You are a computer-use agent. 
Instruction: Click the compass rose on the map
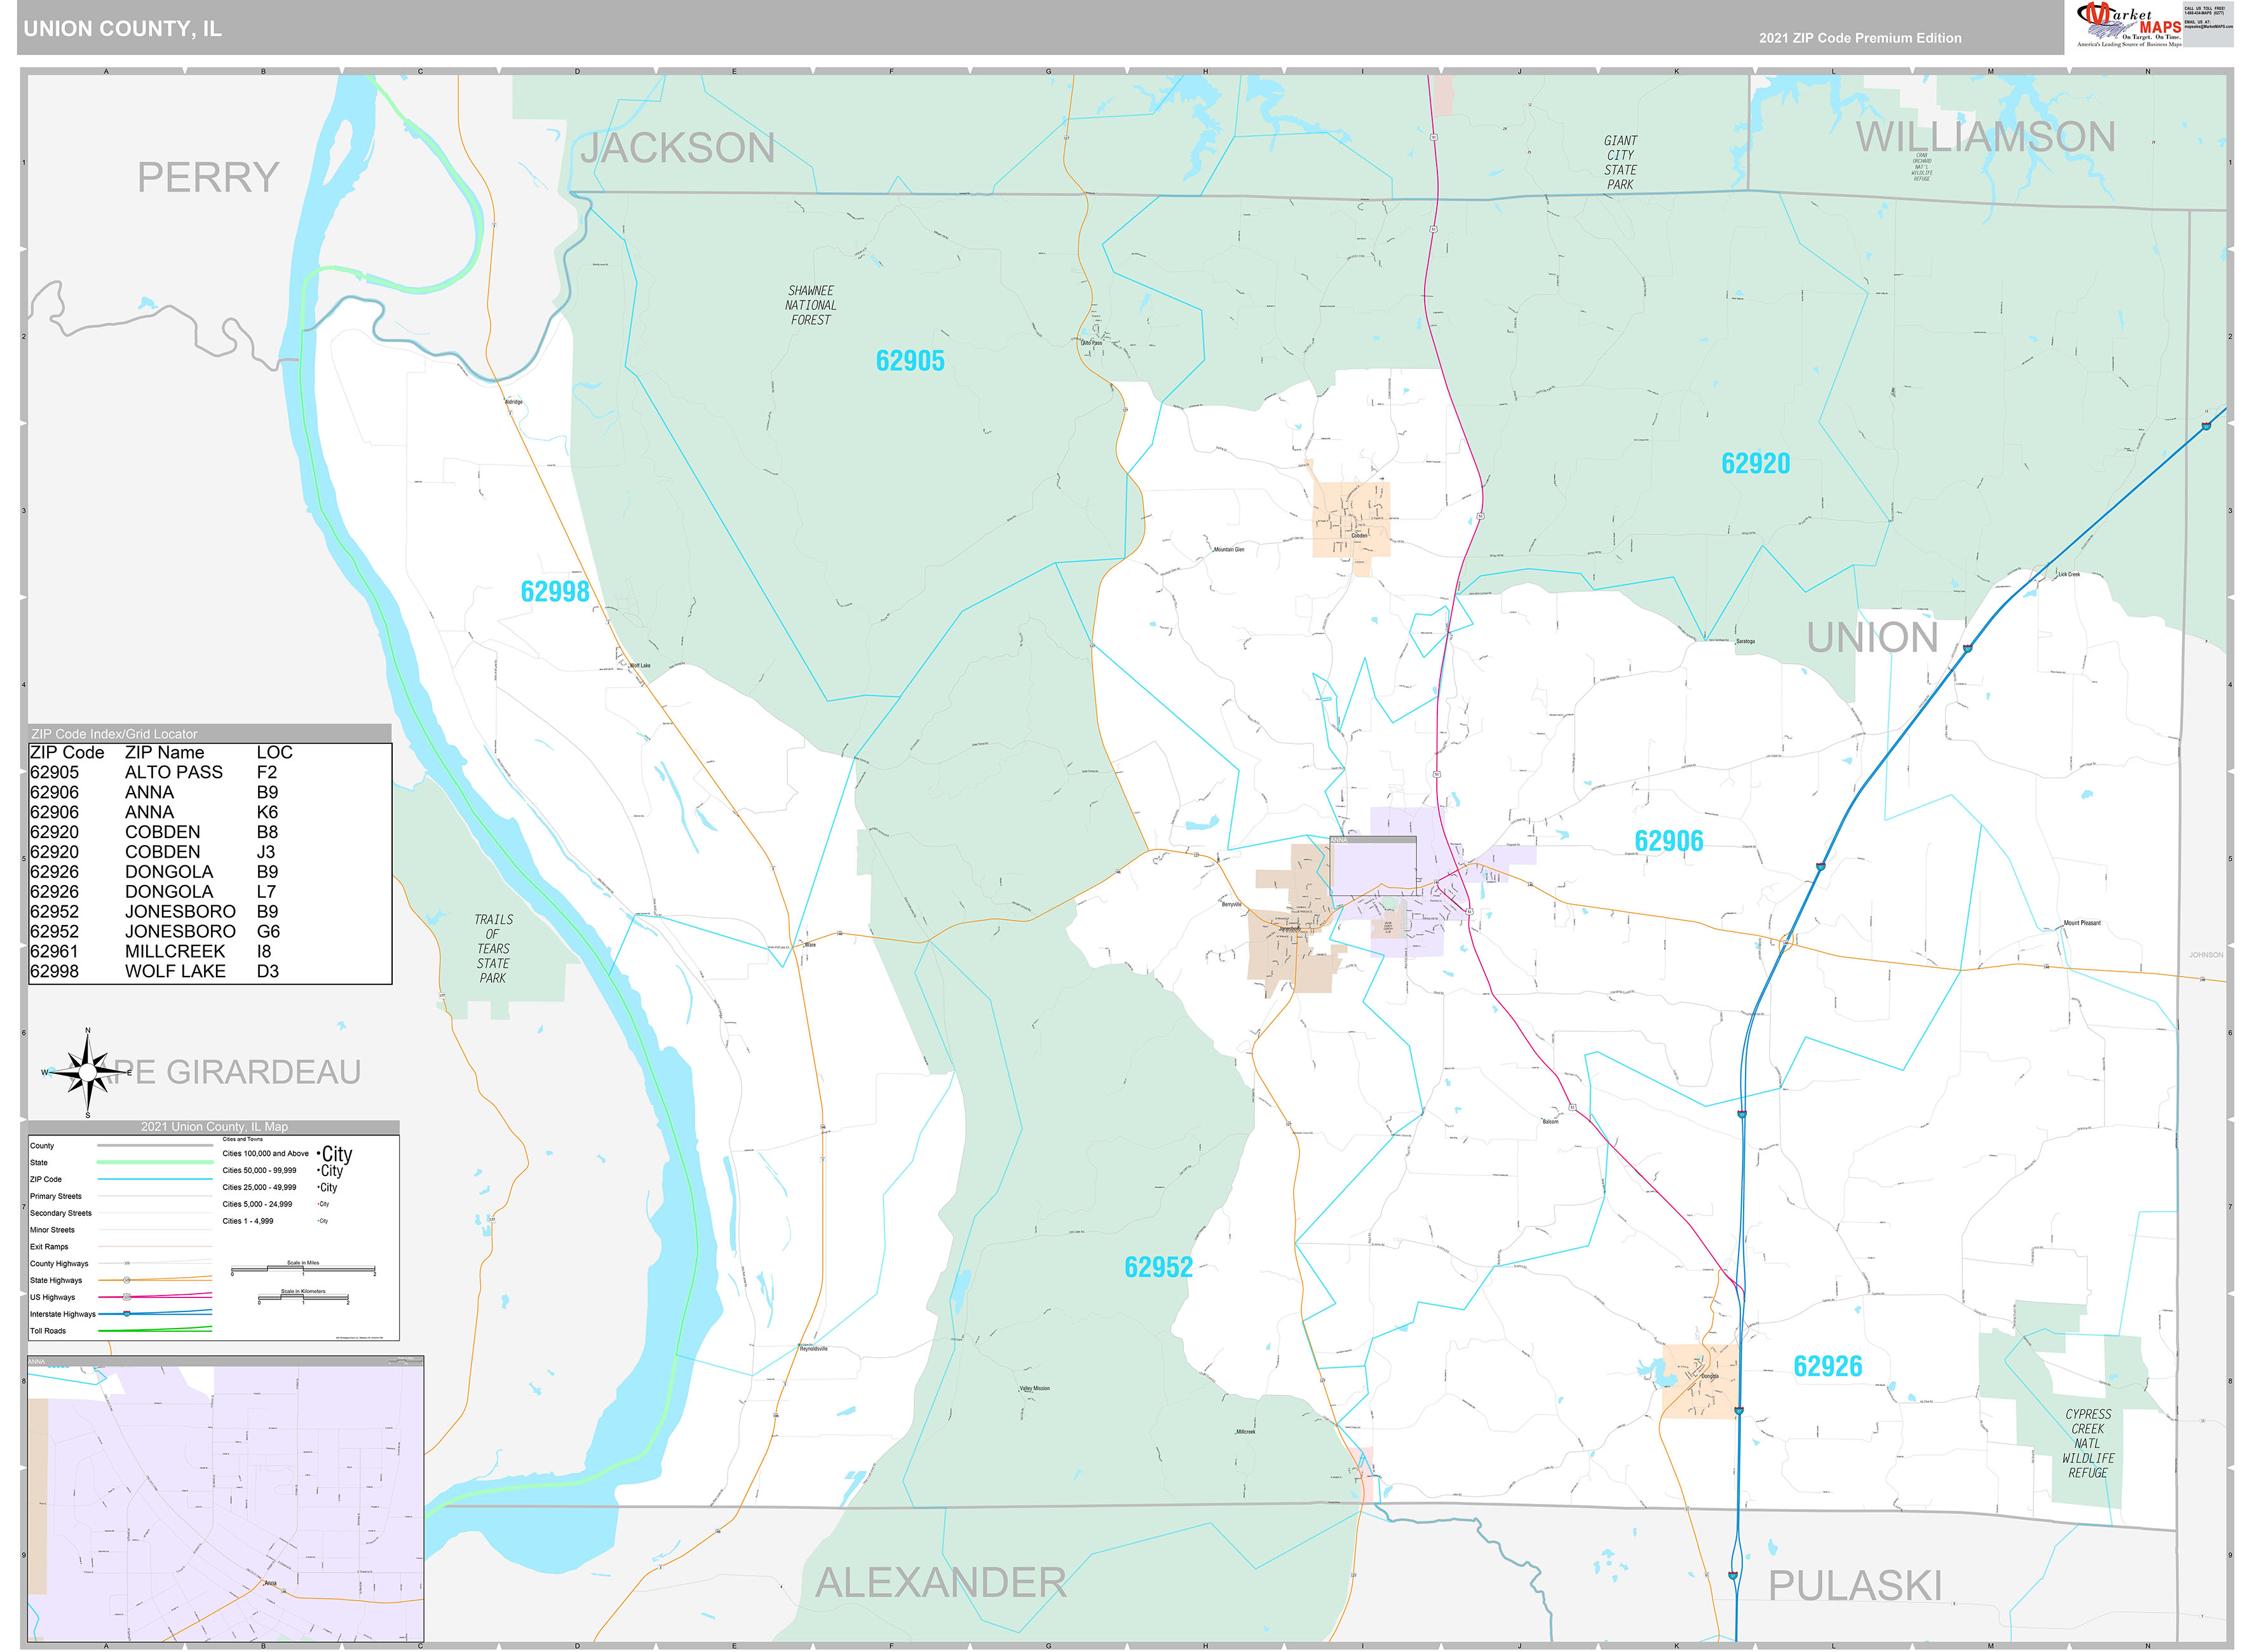88,1072
